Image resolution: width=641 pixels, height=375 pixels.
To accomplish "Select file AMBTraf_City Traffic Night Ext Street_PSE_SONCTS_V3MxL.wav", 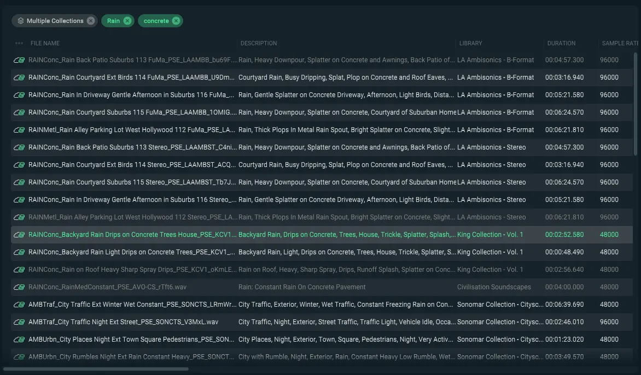I will coord(124,323).
